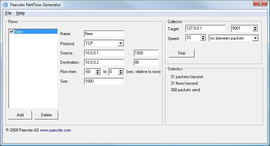This screenshot has height=146, width=270.
Task: Open the ms between packets dropdown
Action: (256, 38)
